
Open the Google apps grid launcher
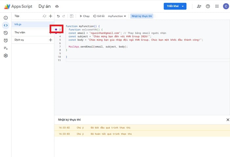pyautogui.click(x=217, y=6)
